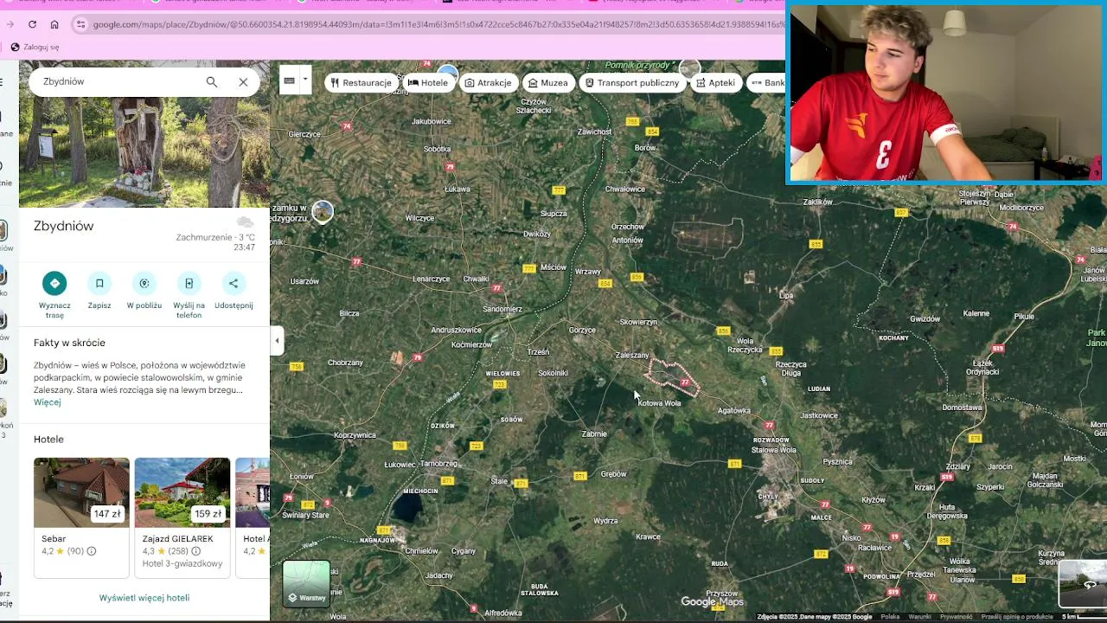Click the Fakty w skrócie heading

pyautogui.click(x=69, y=344)
